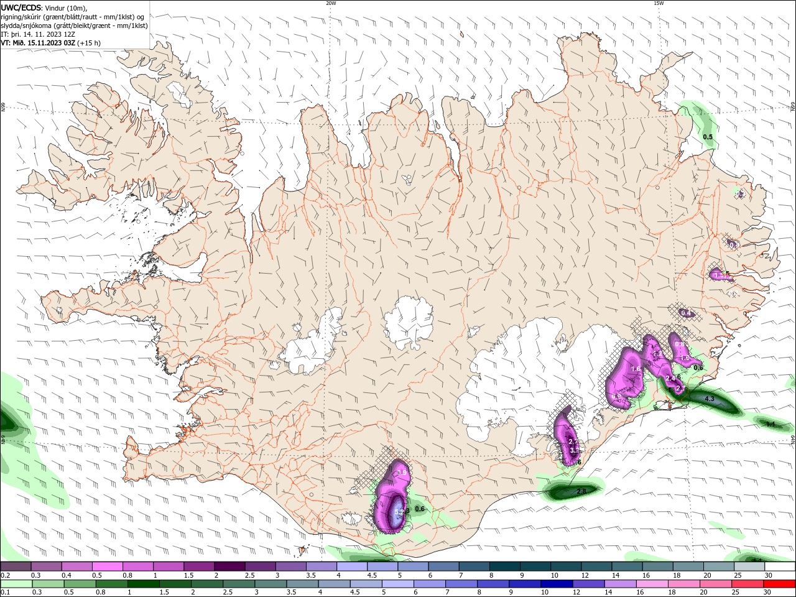Click the bright red 30 swatch in bottom legend
The height and width of the screenshot is (597, 796).
(779, 584)
